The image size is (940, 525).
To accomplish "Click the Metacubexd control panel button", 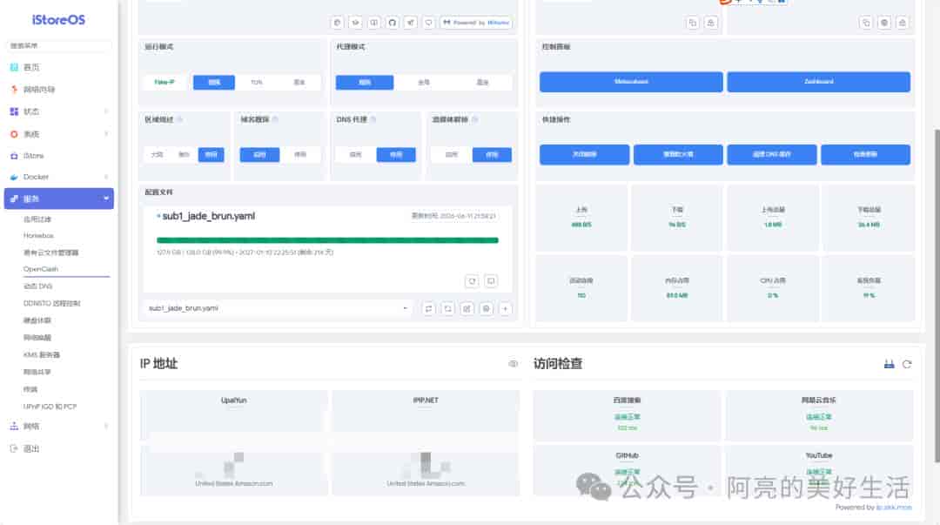I will [631, 82].
